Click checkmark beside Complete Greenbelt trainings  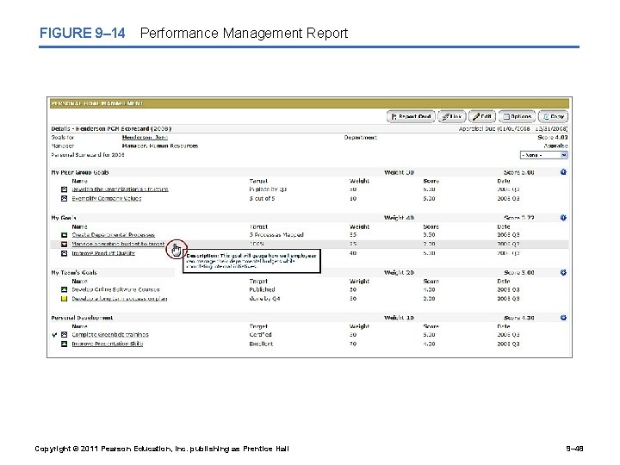click(54, 335)
